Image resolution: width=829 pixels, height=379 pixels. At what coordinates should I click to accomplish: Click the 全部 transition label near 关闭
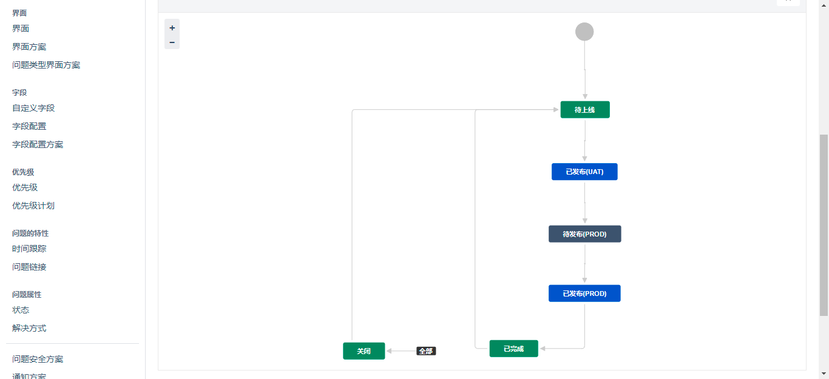pos(426,350)
